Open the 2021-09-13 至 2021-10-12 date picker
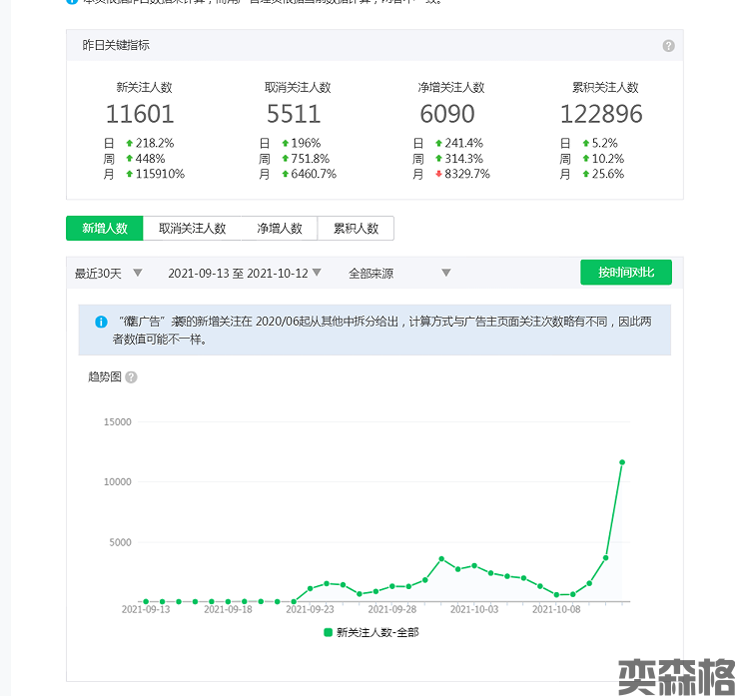The image size is (735, 696). [245, 273]
